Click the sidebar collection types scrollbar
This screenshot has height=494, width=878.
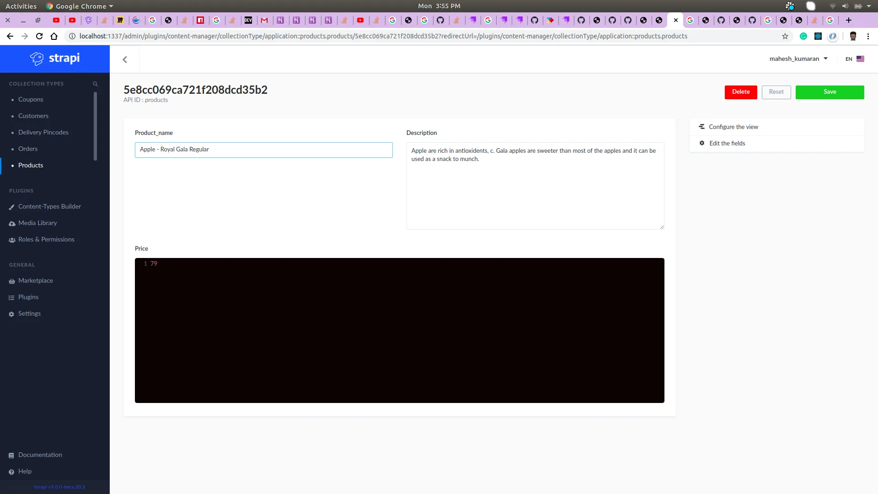click(x=95, y=126)
